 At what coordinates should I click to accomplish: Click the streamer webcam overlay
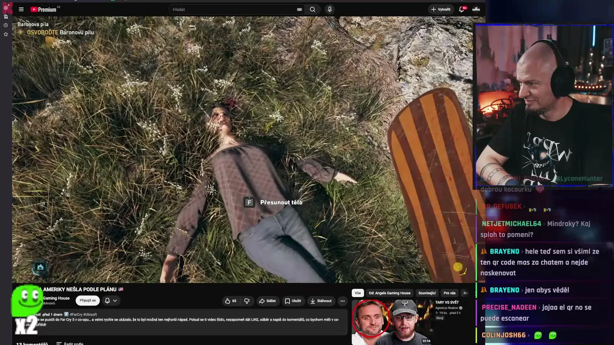pyautogui.click(x=544, y=105)
